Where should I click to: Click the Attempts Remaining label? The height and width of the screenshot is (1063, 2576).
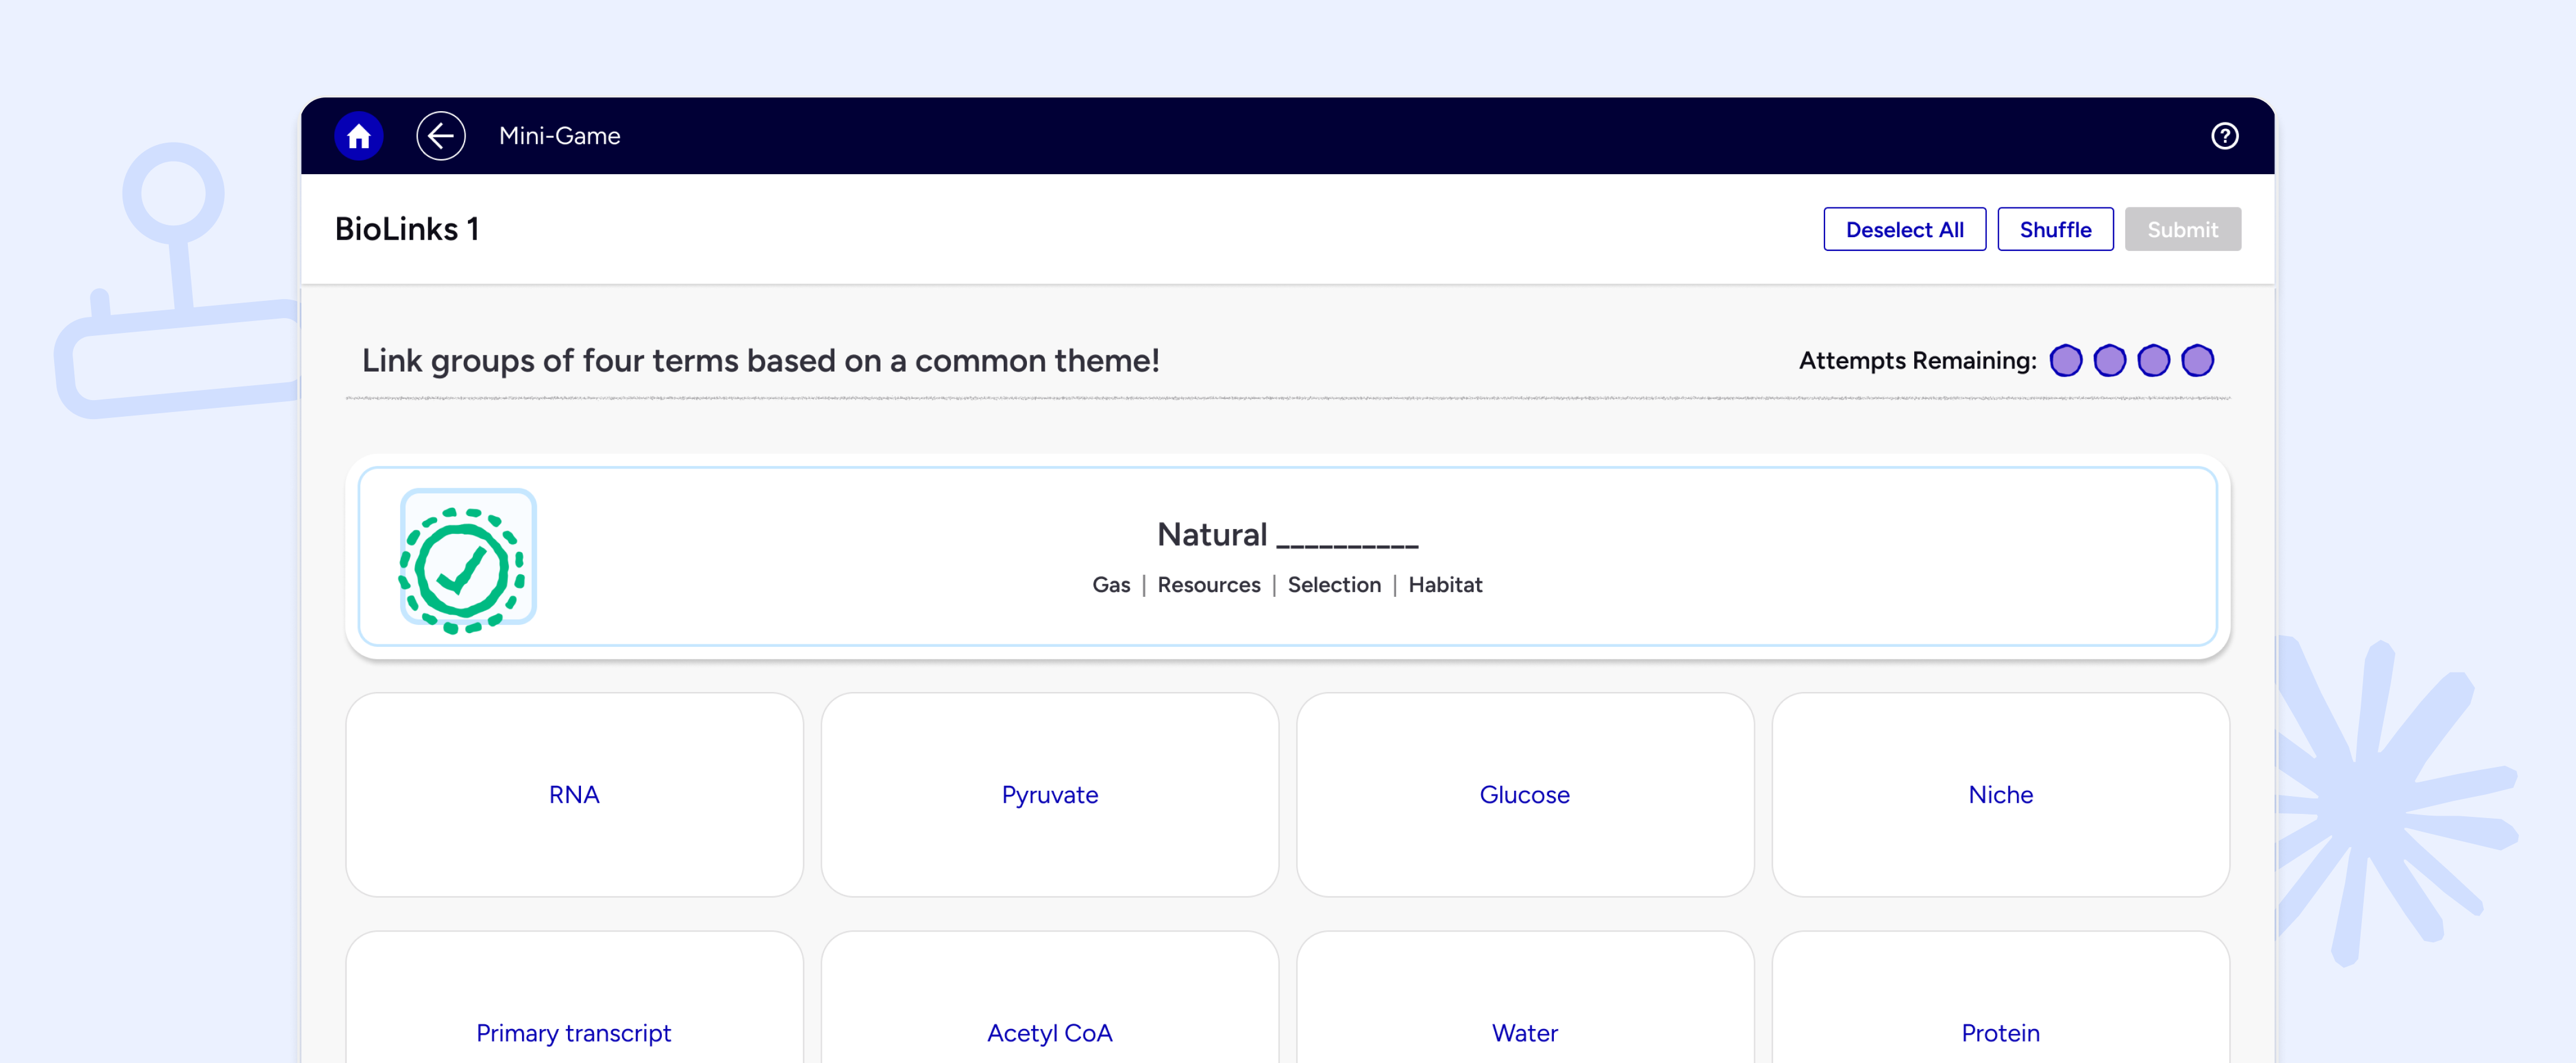[1918, 361]
